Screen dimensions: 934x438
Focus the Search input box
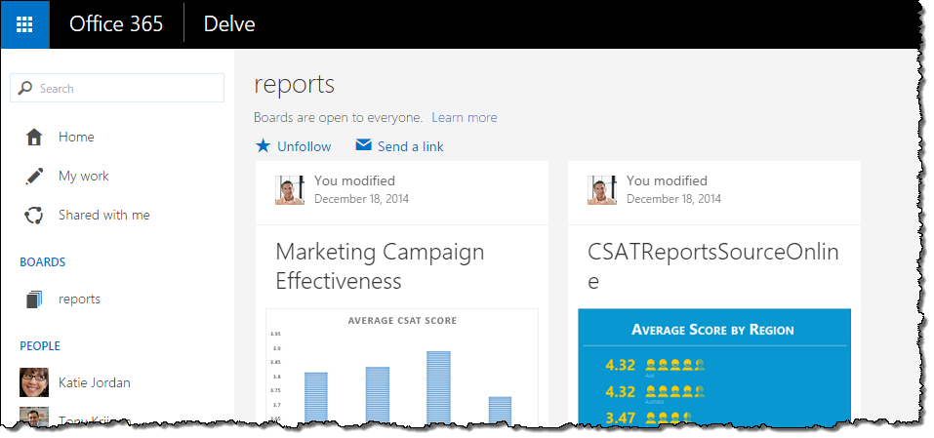pyautogui.click(x=117, y=88)
